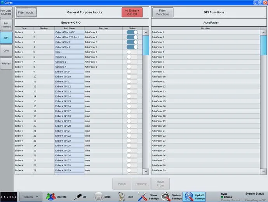Expand the States menu chevron
The width and height of the screenshot is (268, 202).
pos(37,197)
